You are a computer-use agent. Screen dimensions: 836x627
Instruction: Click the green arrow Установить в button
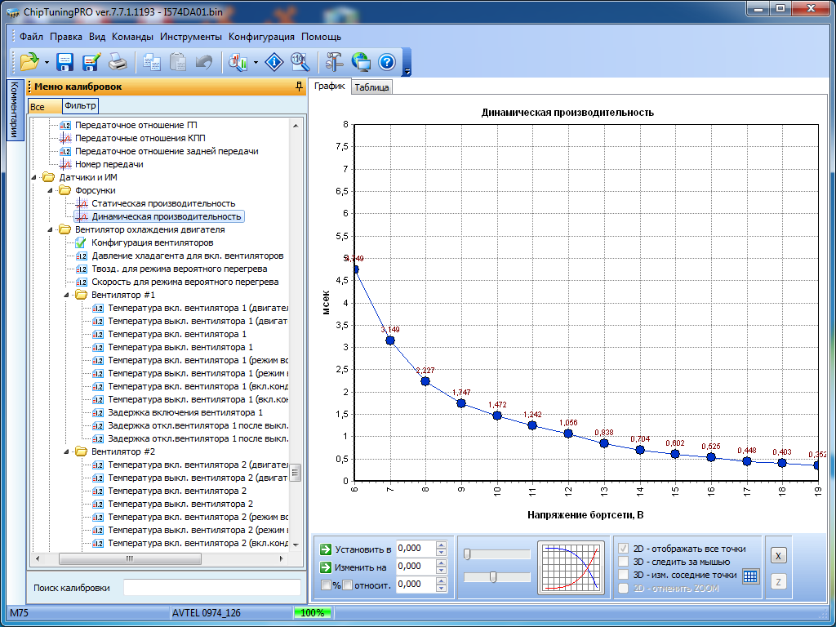click(x=327, y=549)
